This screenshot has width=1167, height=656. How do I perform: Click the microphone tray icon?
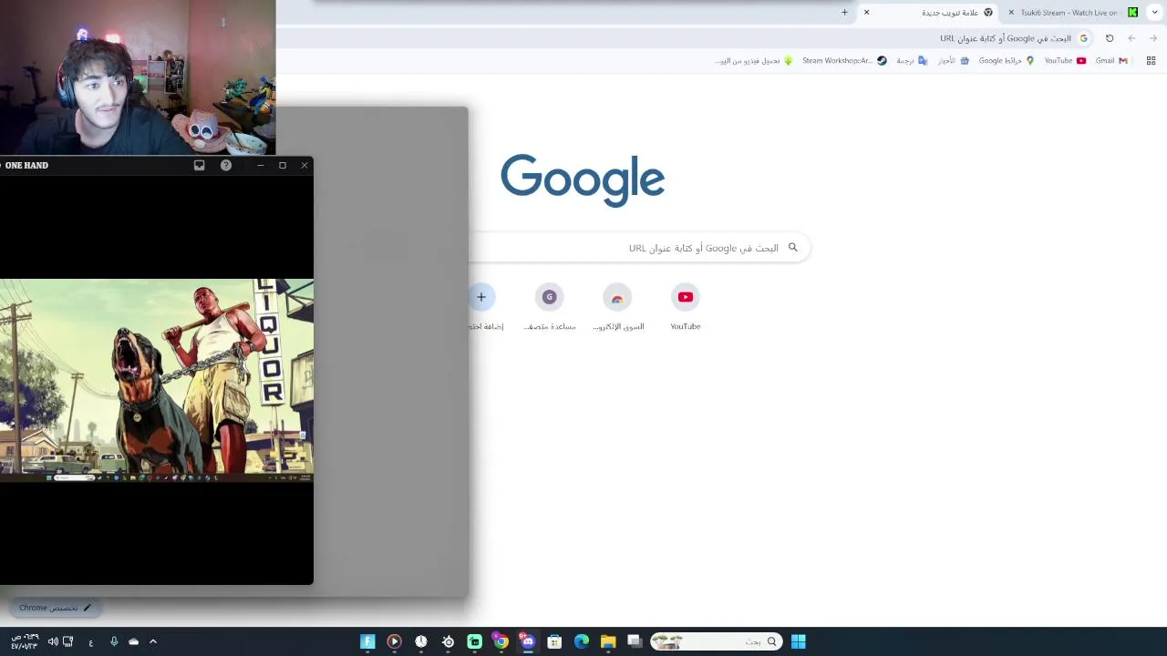(x=114, y=641)
